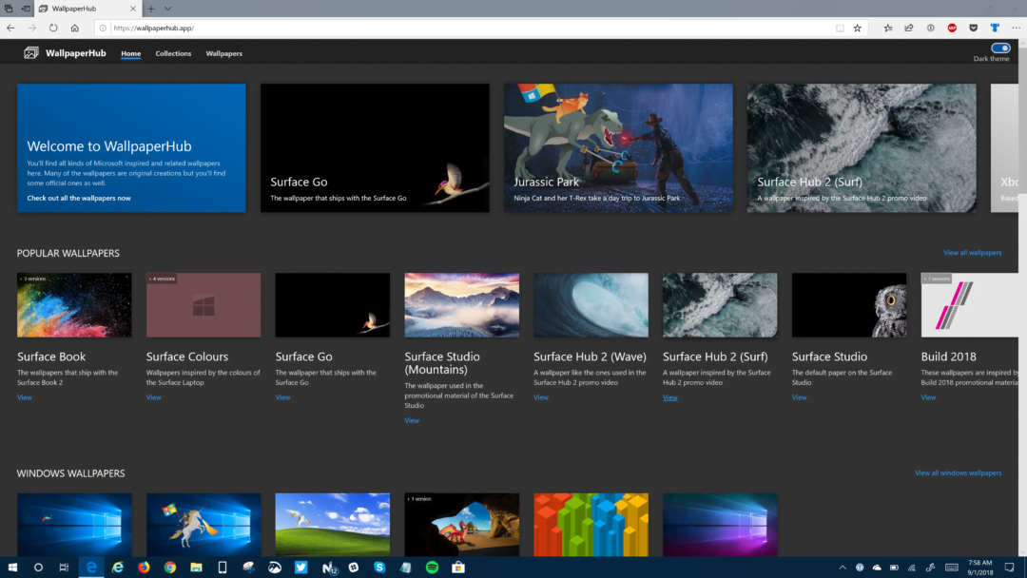The image size is (1027, 578).
Task: Launch Firefox from the taskbar
Action: 144,567
